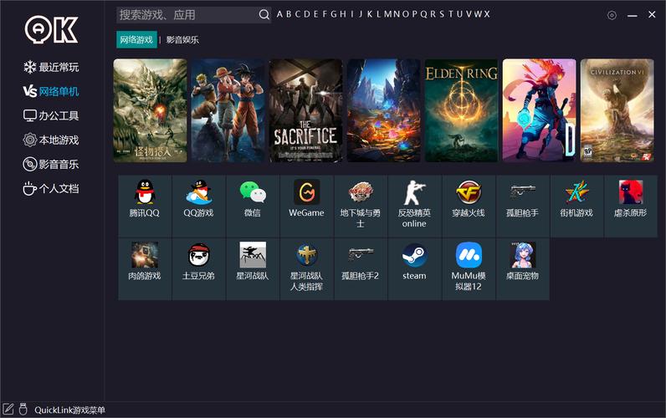Launch 孤胆枪手 game icon
The height and width of the screenshot is (418, 666).
522,192
